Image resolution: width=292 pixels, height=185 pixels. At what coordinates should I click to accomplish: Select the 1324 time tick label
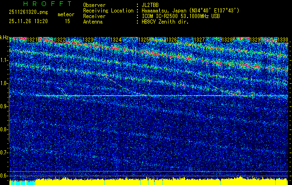[x=116, y=40]
